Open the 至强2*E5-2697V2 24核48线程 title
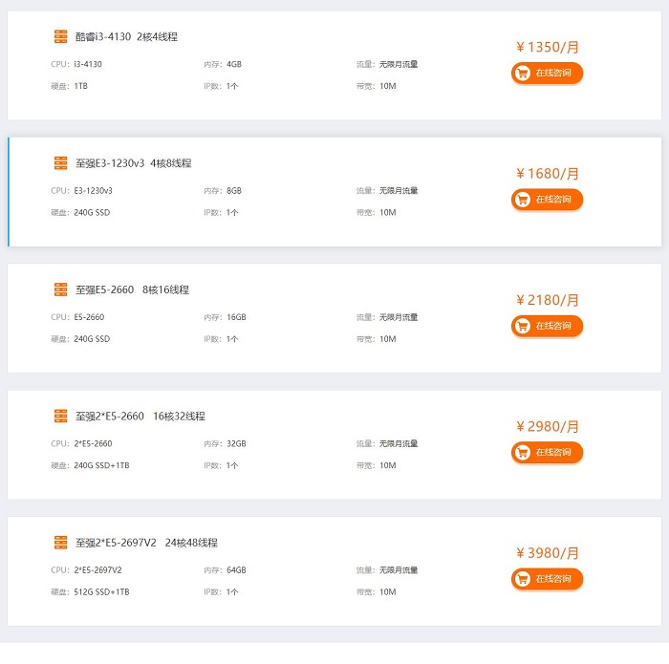669x664 pixels. (x=146, y=543)
